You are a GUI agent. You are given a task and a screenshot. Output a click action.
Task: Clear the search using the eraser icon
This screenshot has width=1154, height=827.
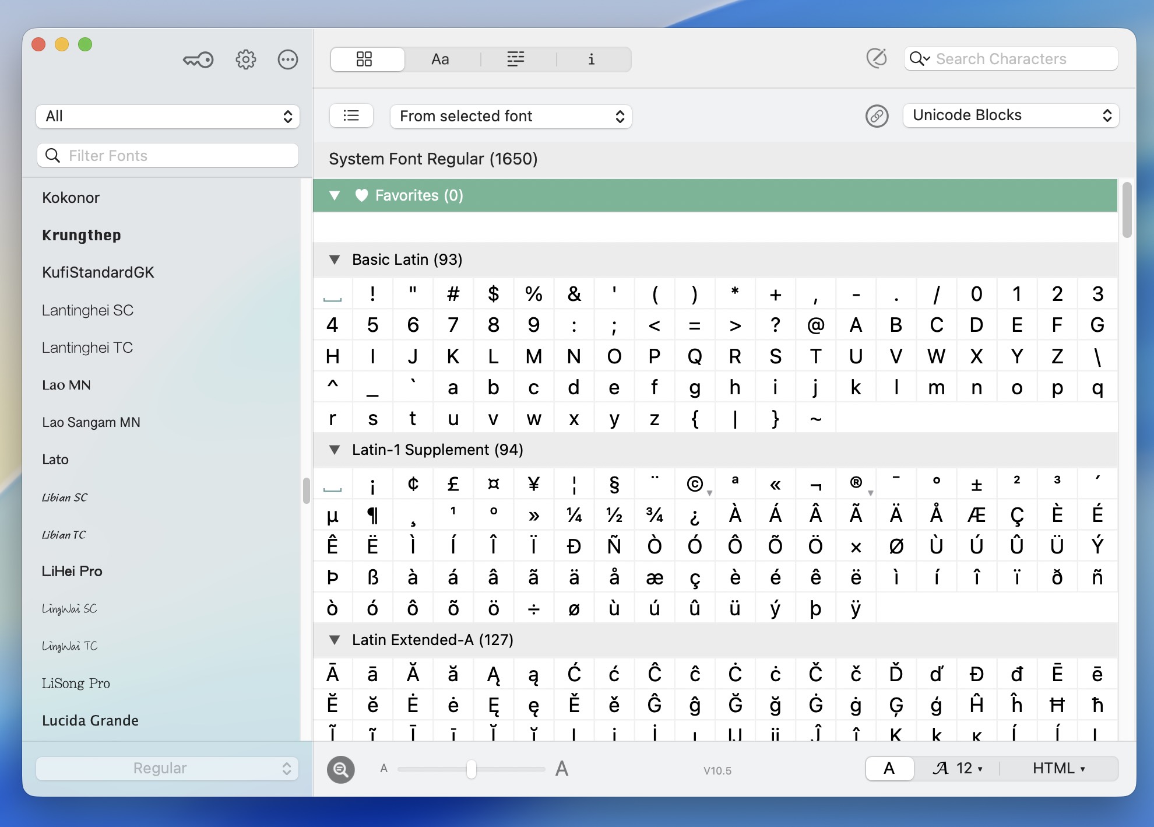click(x=877, y=58)
